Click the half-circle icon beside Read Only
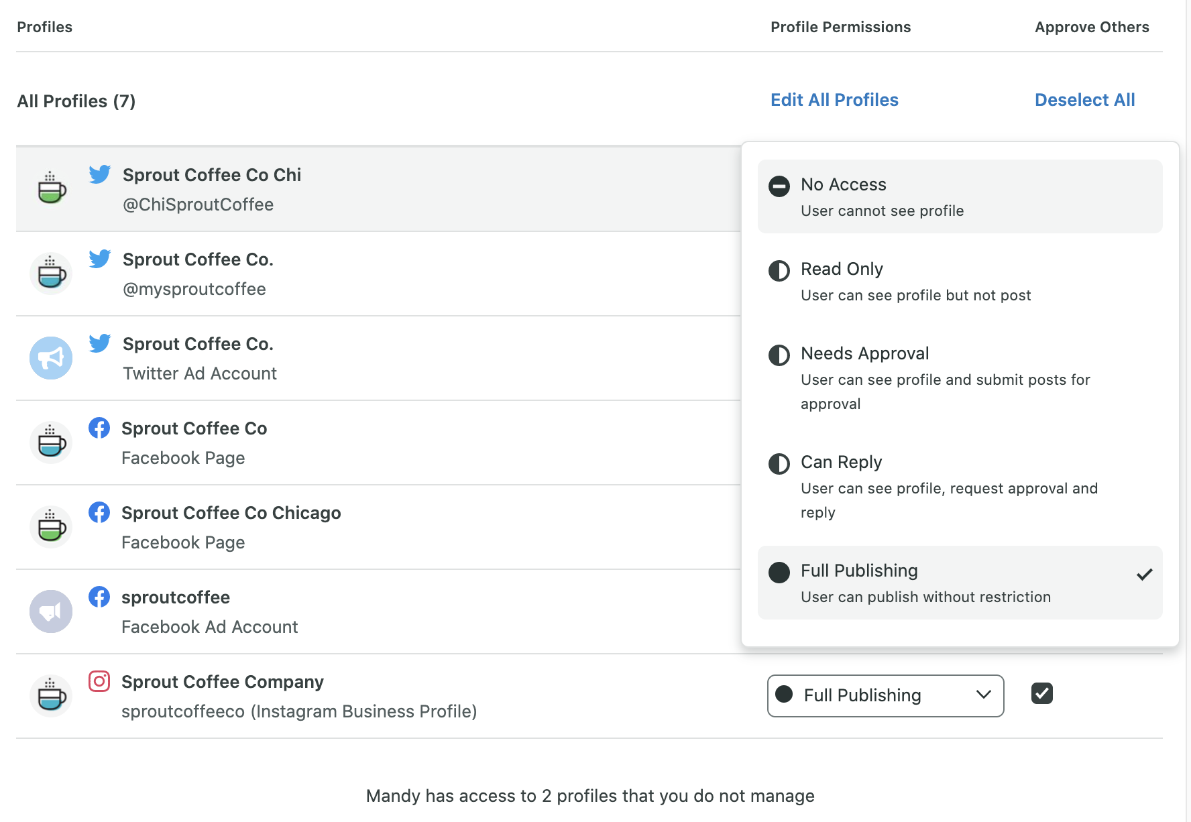 [x=779, y=270]
